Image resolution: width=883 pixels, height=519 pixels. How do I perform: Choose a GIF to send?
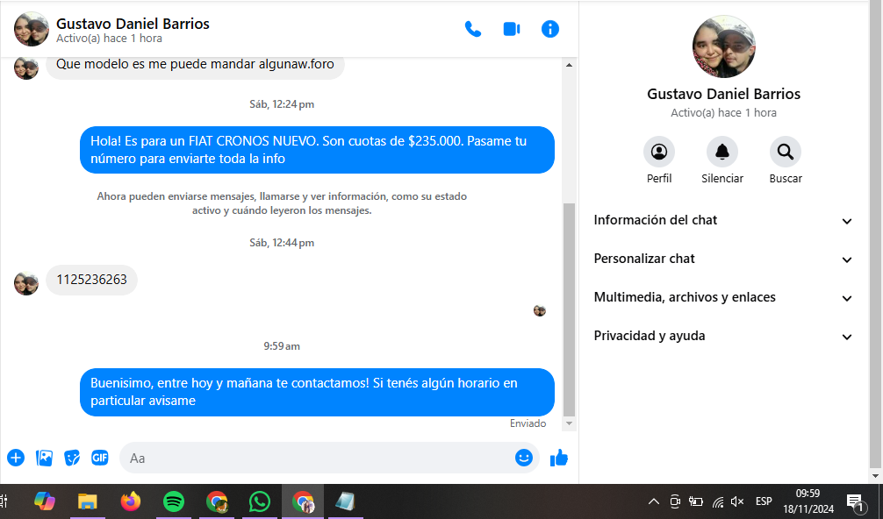(100, 458)
